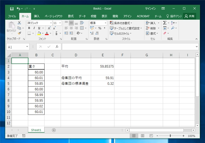
Task: Click the Merge and Center icon
Action: 82,28
